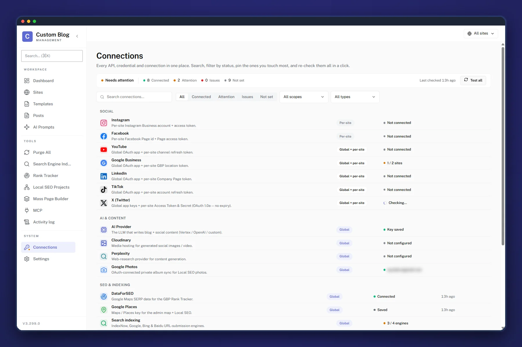Click the Cloudinary image icon
522x347 pixels.
(x=104, y=243)
